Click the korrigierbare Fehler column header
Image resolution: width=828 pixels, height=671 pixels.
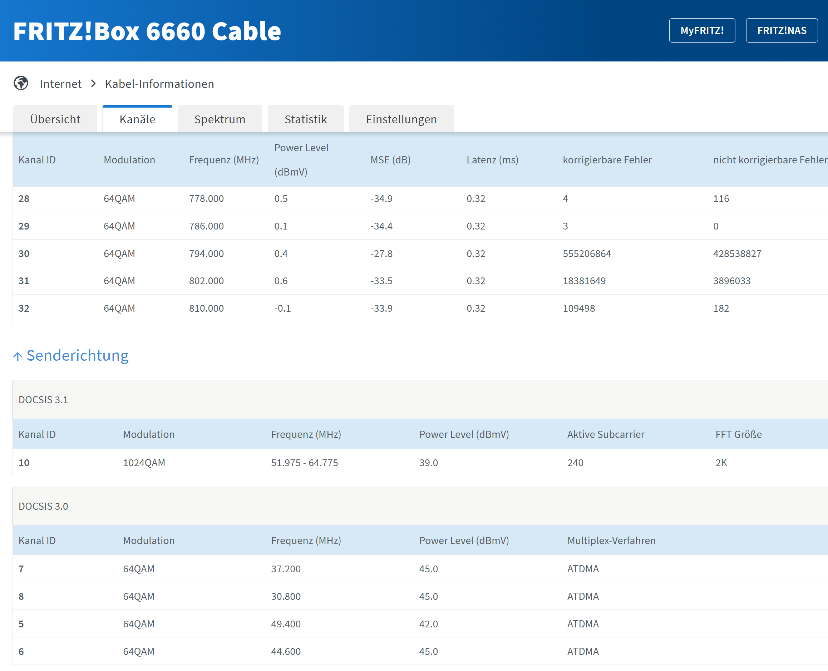(x=607, y=160)
